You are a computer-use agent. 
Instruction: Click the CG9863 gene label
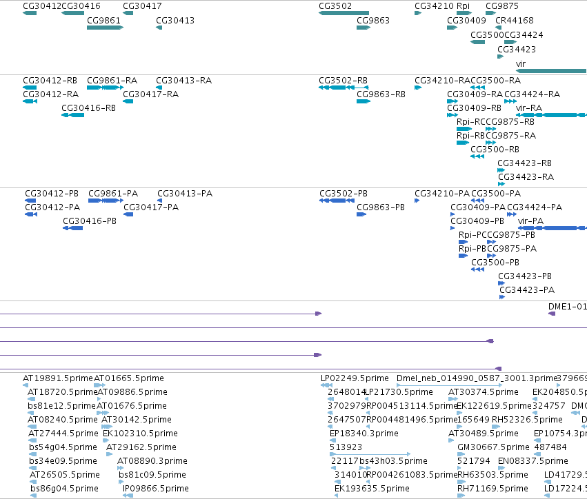[373, 21]
